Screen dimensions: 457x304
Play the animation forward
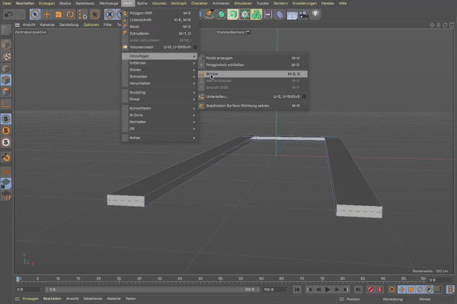pos(328,290)
